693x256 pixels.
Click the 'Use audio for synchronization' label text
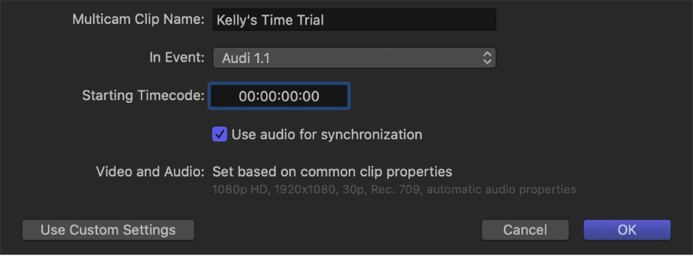click(x=327, y=134)
